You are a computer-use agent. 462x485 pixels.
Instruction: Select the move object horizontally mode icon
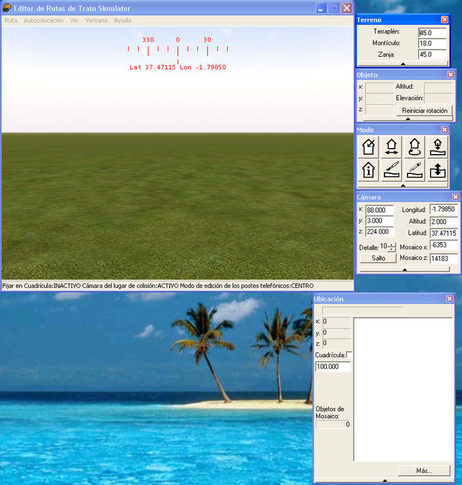391,147
